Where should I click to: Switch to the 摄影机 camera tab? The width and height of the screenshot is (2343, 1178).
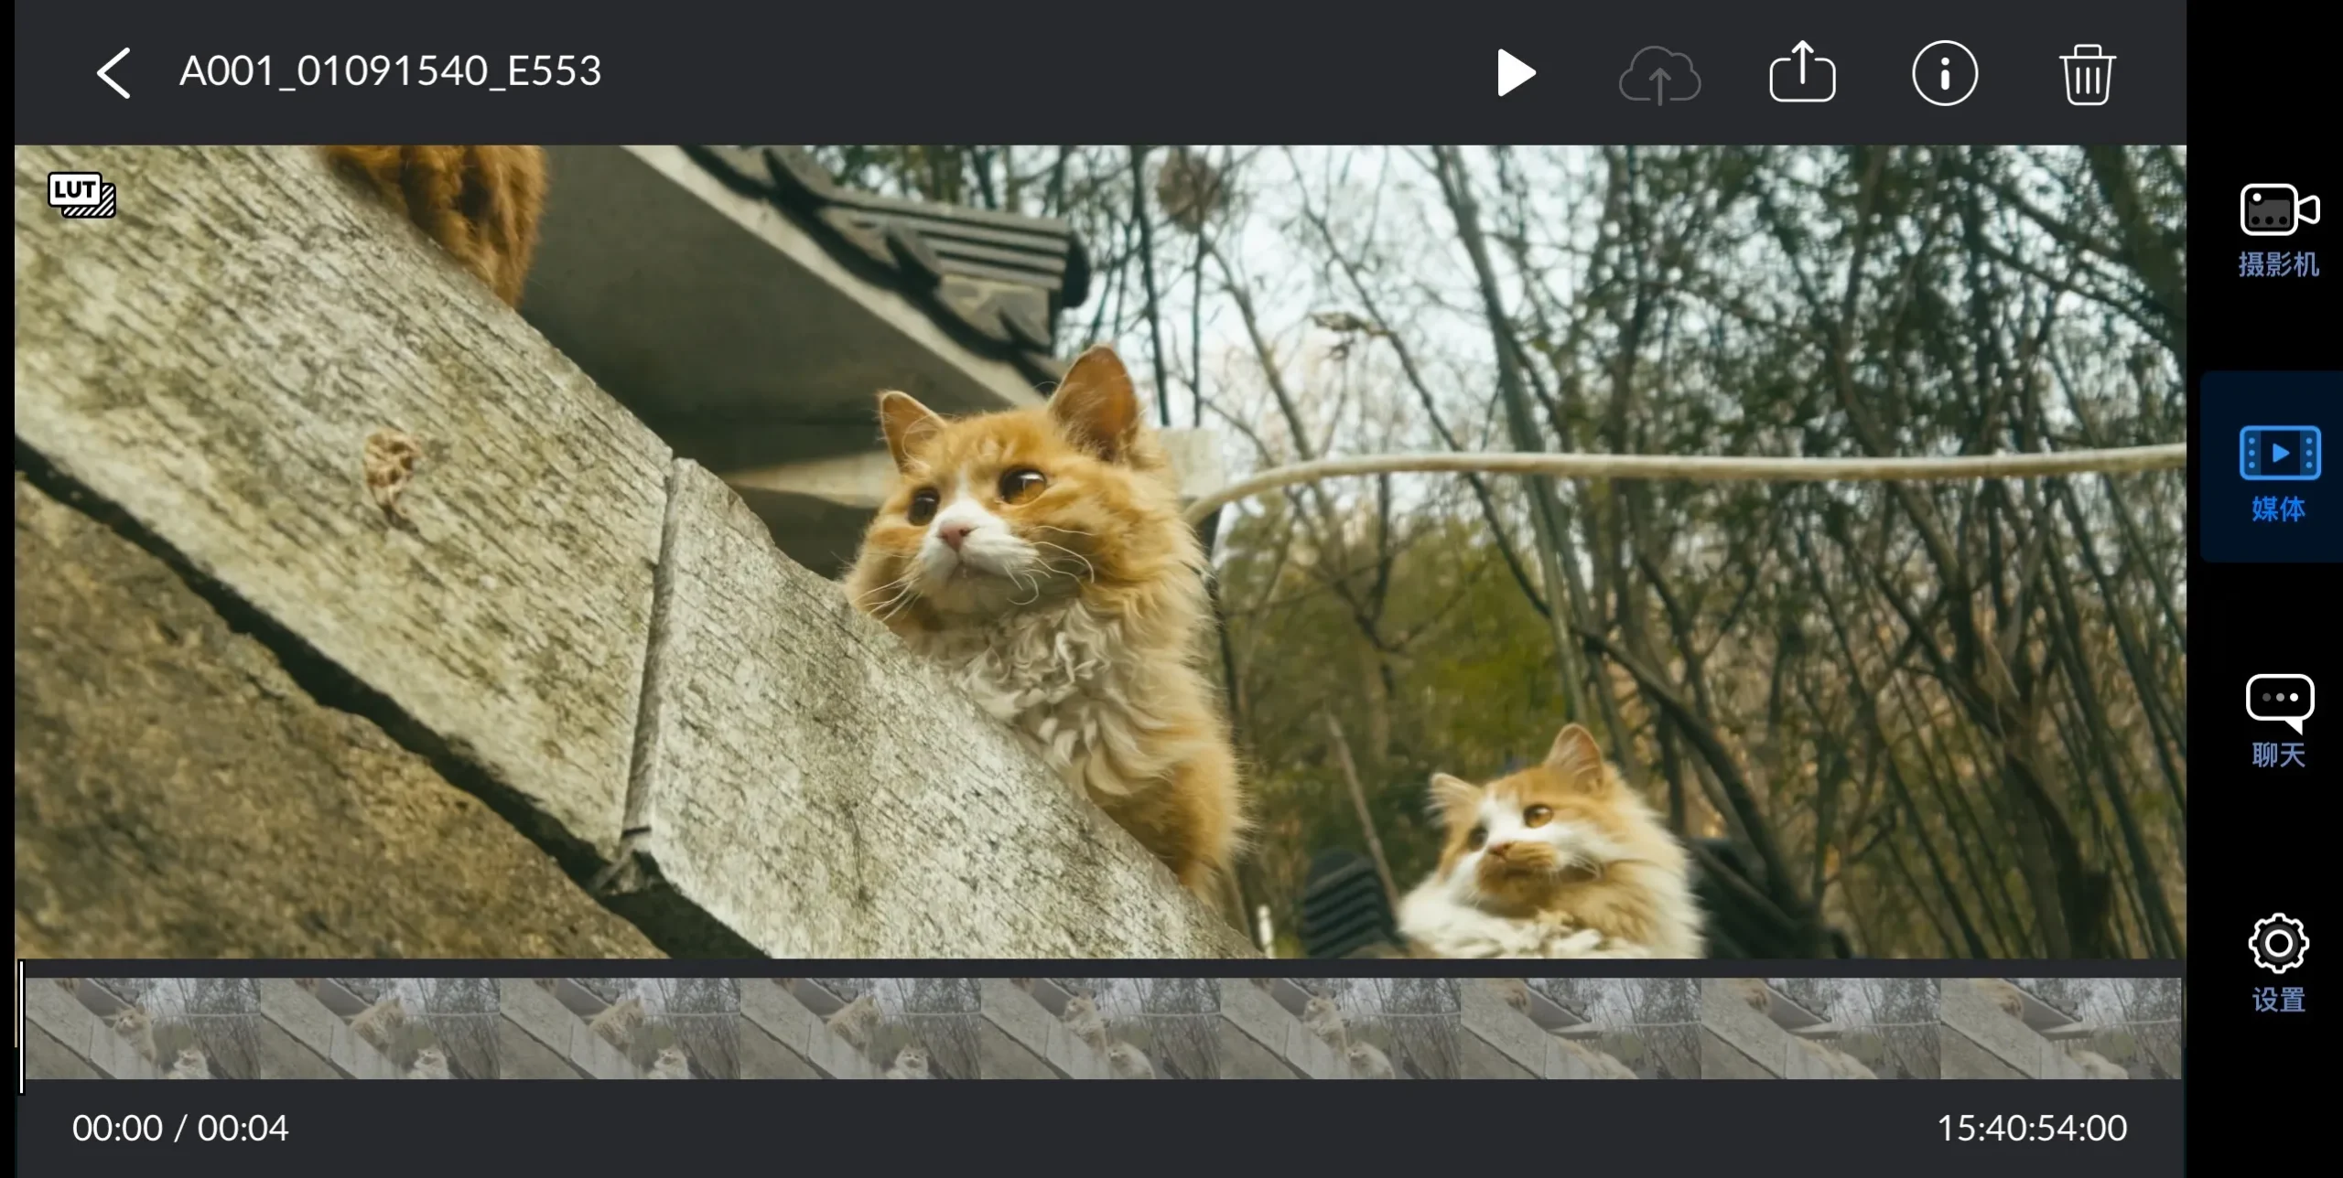[2279, 230]
